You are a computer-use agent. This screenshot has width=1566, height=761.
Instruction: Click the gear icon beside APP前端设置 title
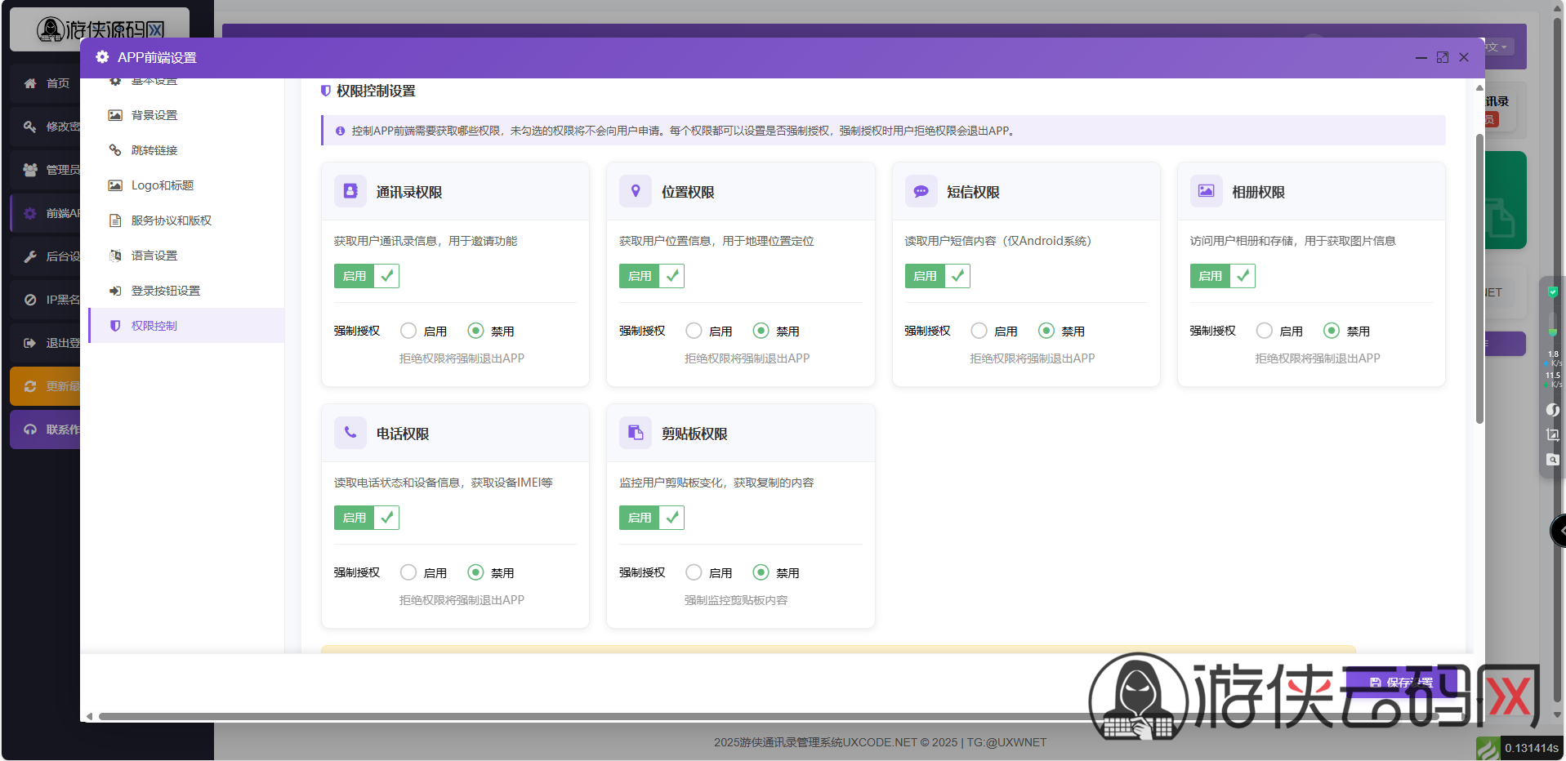click(102, 57)
